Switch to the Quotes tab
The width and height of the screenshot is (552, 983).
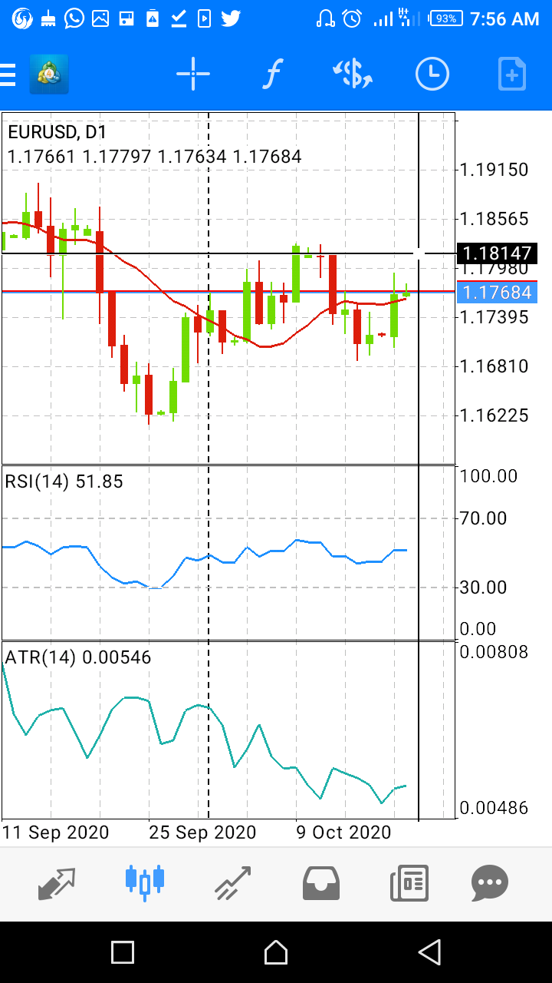pyautogui.click(x=58, y=883)
